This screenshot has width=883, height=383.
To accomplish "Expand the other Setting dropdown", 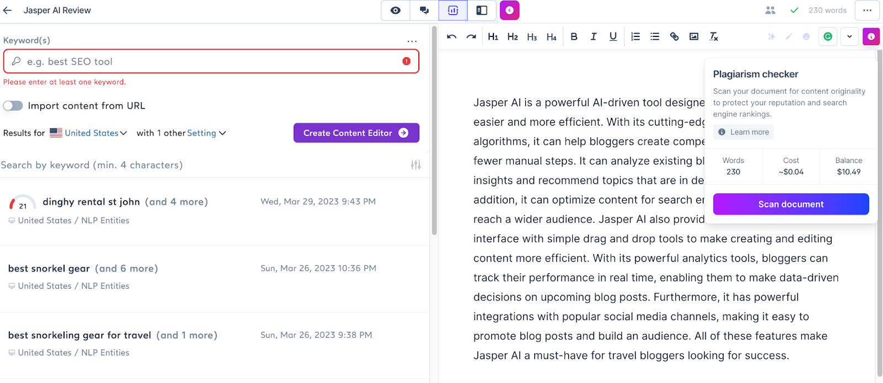I will coord(206,133).
